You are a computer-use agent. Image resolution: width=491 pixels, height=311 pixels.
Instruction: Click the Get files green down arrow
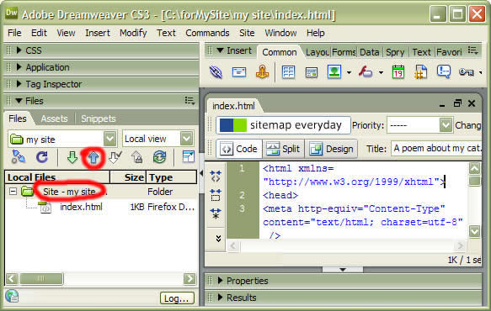click(72, 157)
